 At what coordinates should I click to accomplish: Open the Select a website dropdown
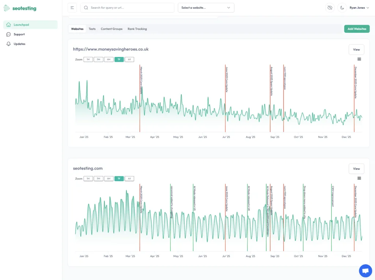pyautogui.click(x=206, y=7)
